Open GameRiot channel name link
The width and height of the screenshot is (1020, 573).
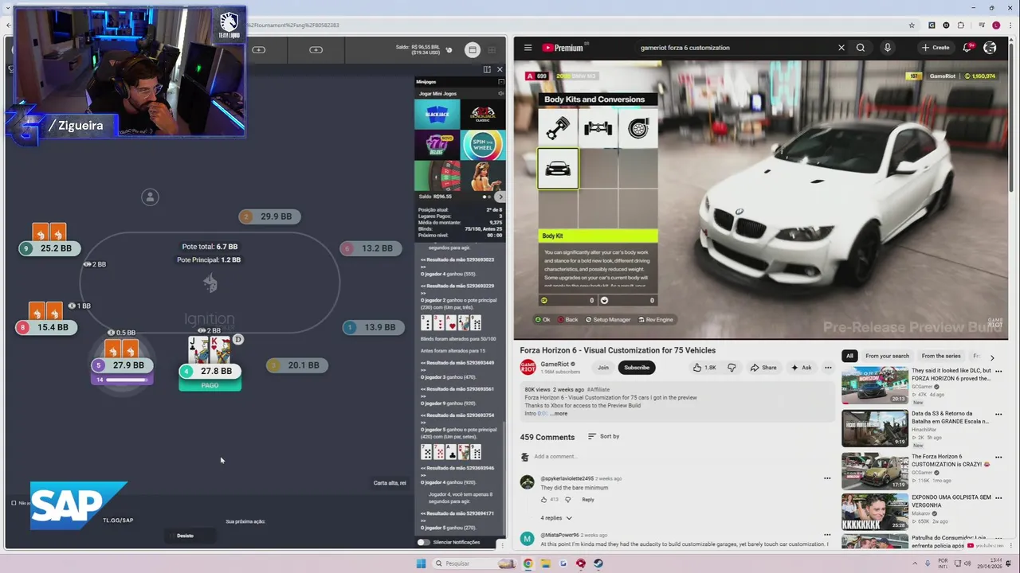[x=555, y=364]
